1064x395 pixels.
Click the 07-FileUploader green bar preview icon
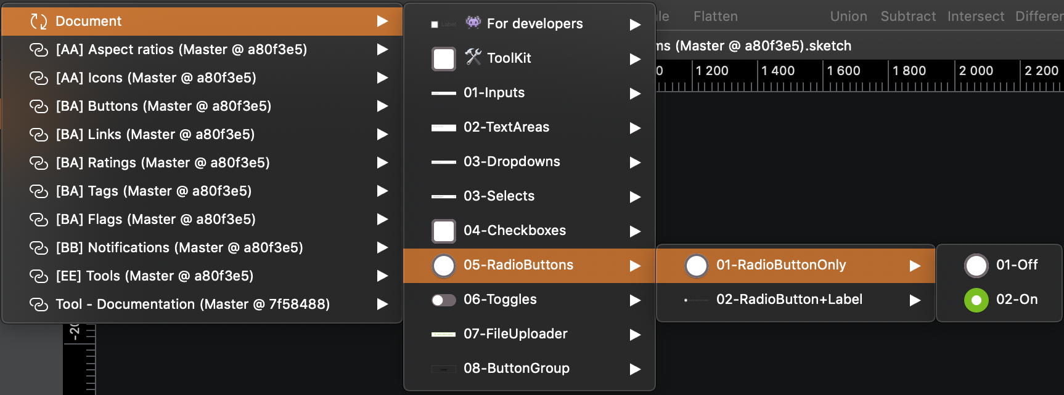(443, 334)
